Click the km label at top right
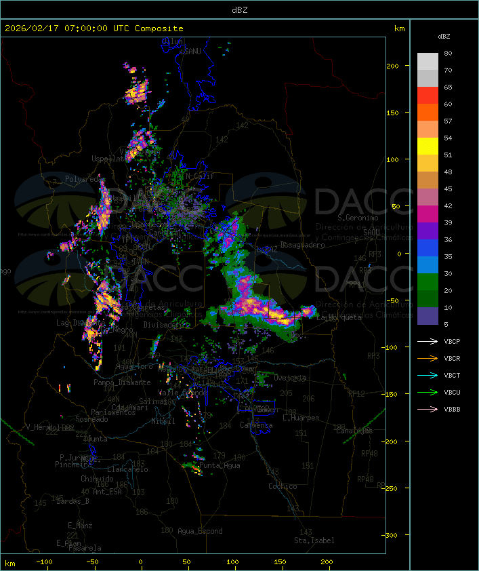 (399, 28)
